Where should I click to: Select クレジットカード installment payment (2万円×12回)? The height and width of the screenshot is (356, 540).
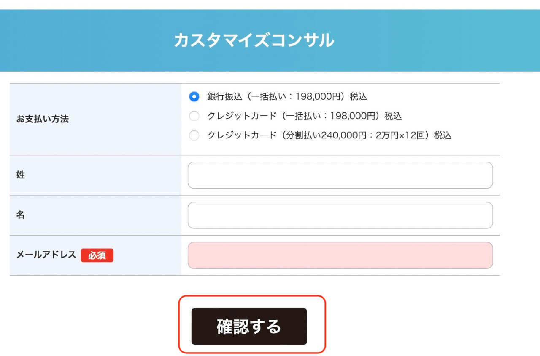click(194, 135)
